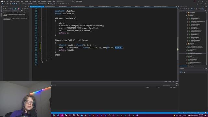Focus the Test Explorer search box

pyautogui.click(x=12, y=11)
